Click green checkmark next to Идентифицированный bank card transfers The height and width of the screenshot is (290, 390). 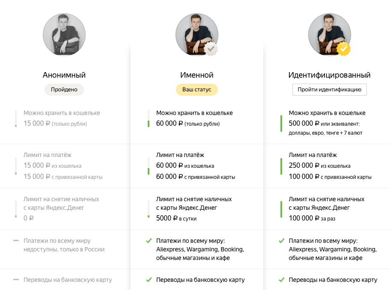281,280
